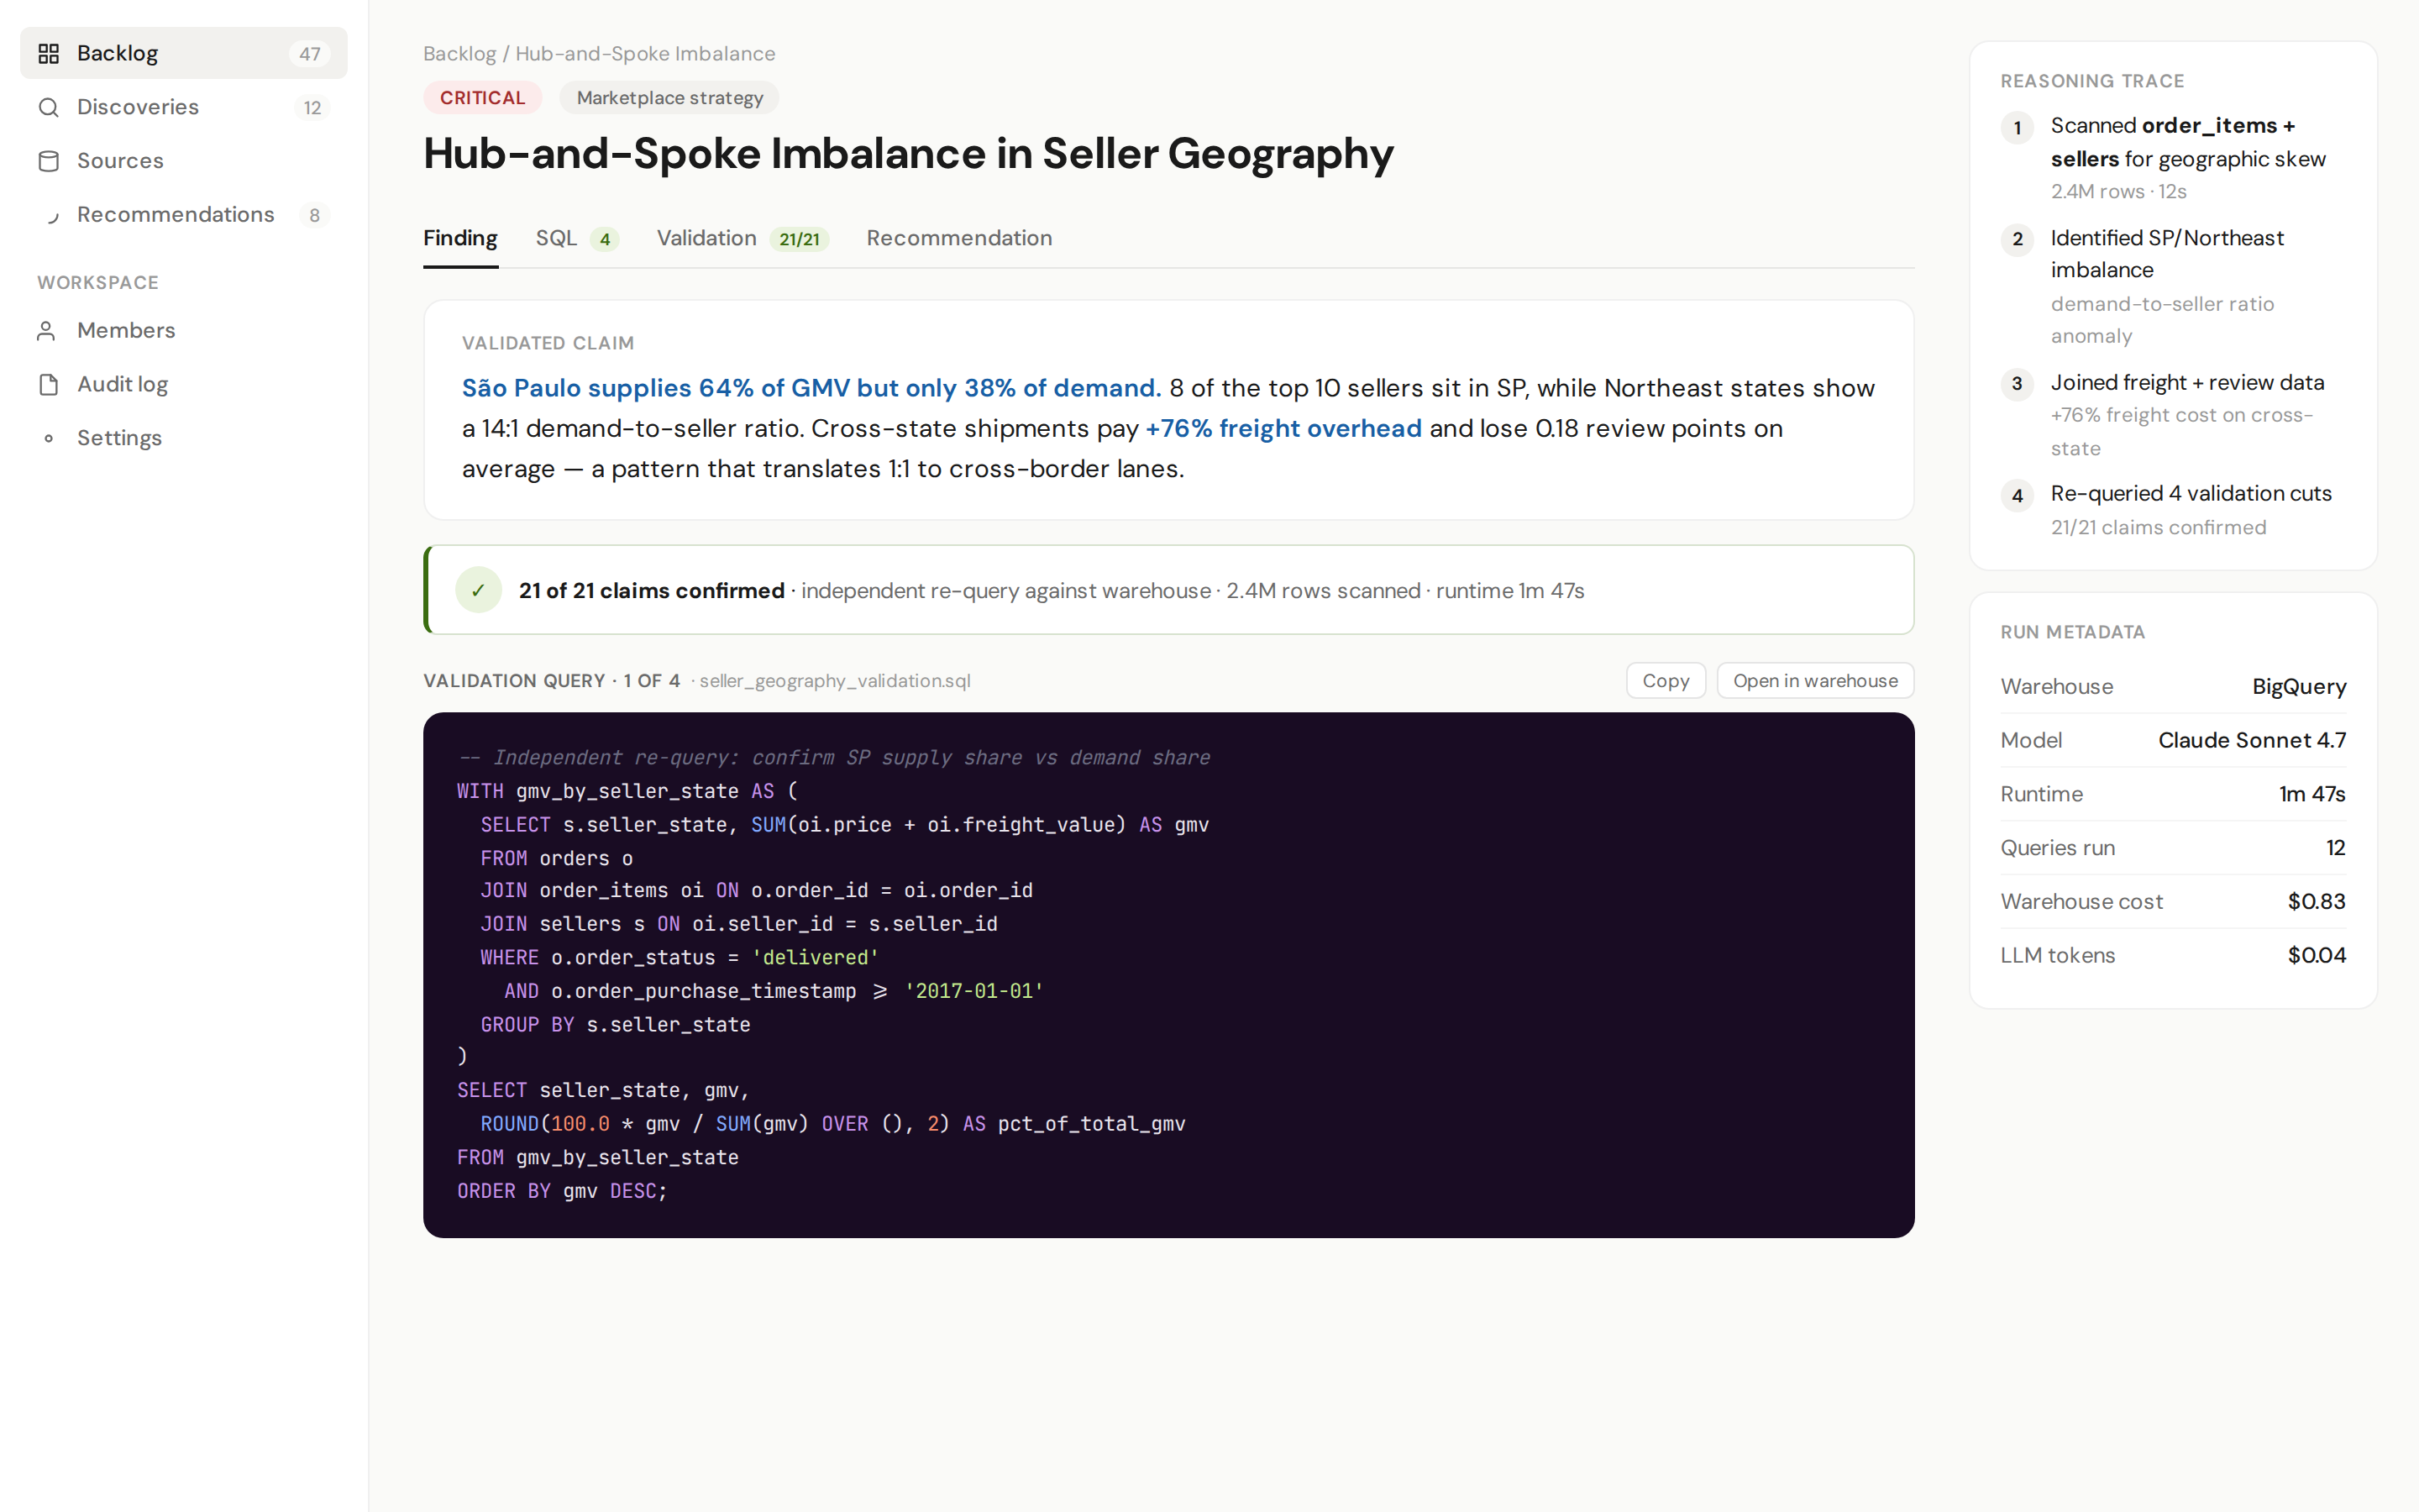Click the Backlog grid icon

coord(48,53)
